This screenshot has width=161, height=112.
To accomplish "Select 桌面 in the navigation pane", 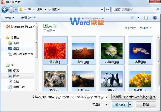I will (x=16, y=48).
